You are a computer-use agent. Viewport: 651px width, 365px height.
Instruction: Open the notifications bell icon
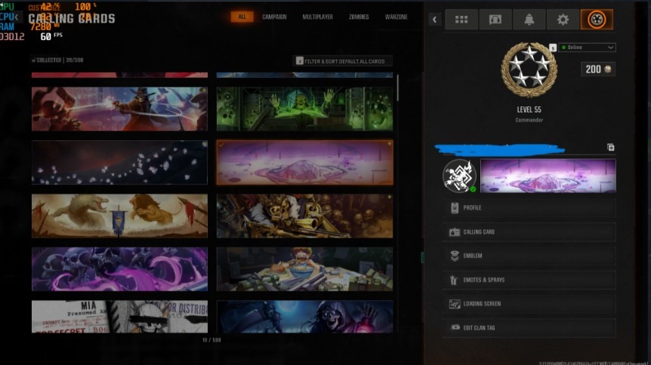[529, 20]
